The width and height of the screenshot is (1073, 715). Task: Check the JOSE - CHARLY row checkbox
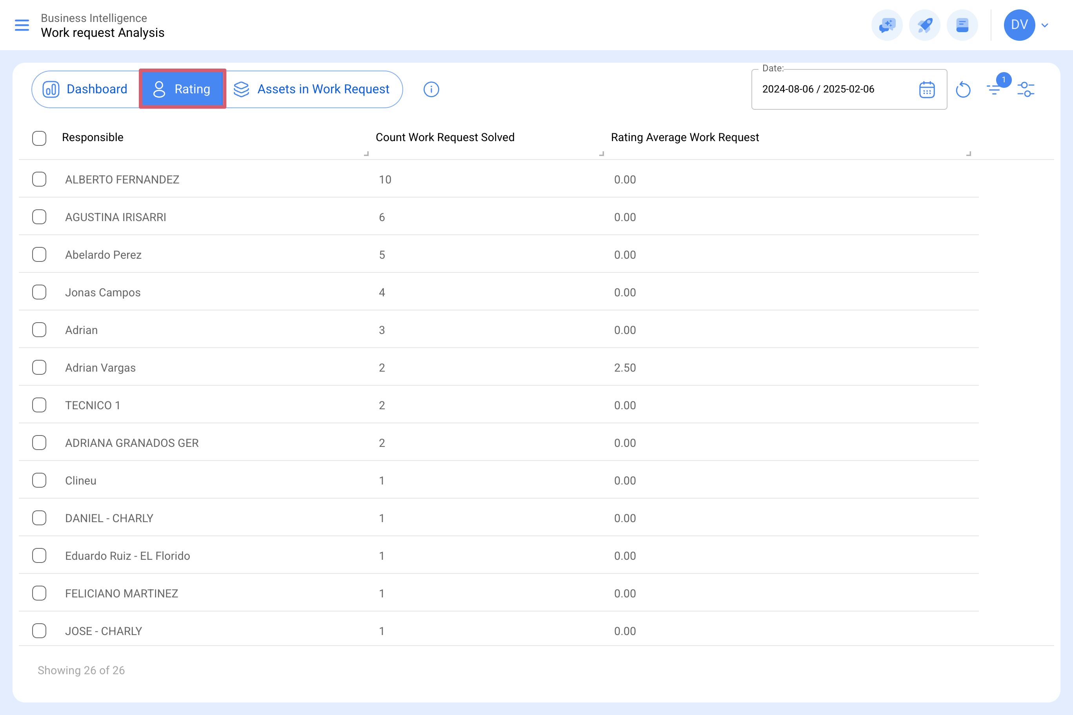39,631
